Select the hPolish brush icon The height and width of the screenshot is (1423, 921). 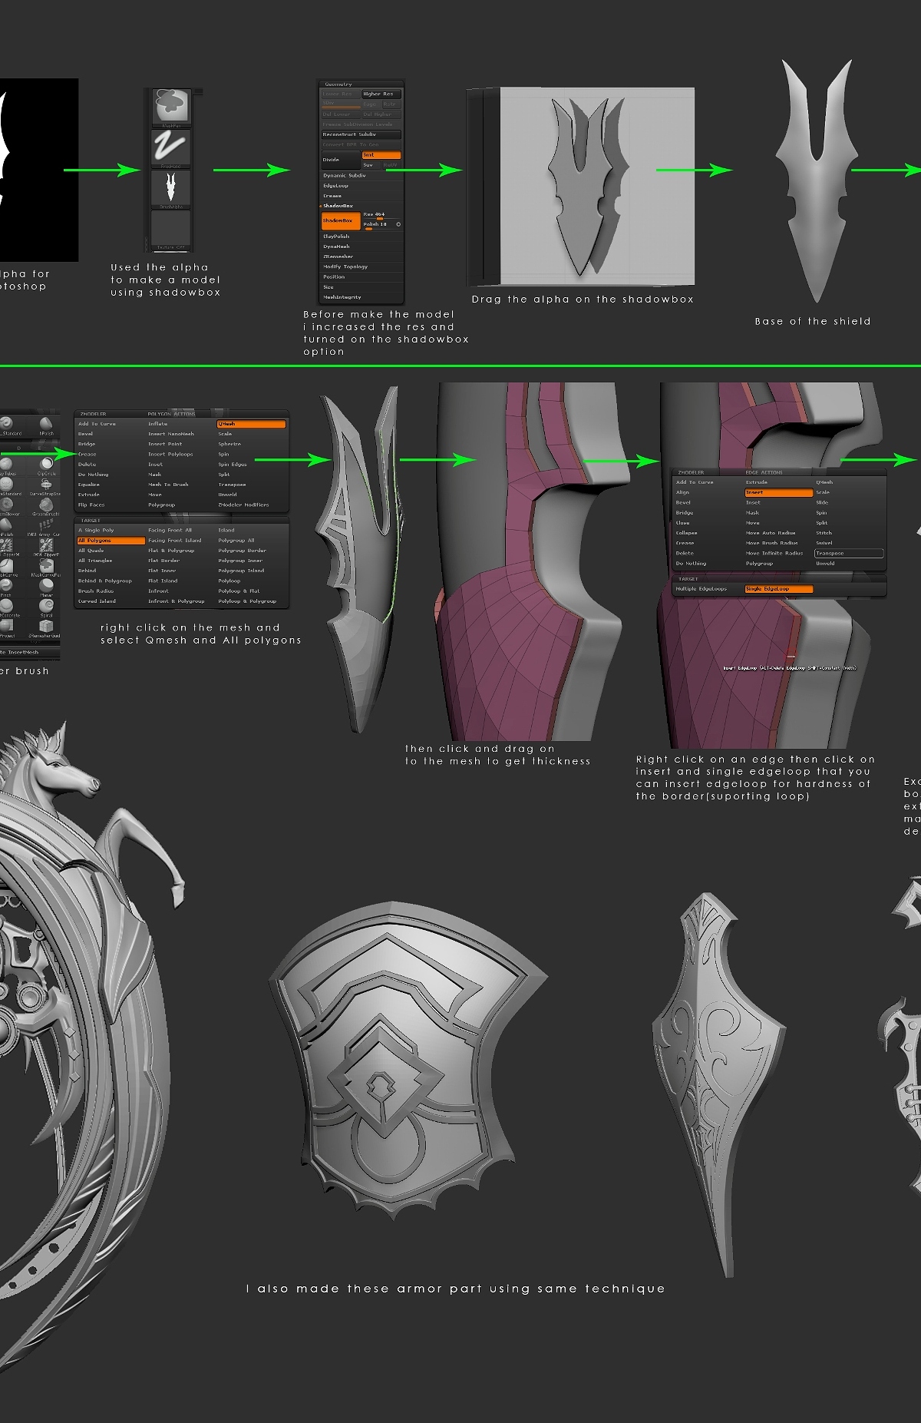pyautogui.click(x=46, y=424)
